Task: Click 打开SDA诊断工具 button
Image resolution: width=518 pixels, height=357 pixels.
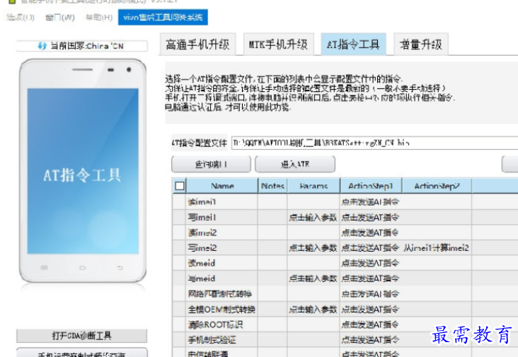Action: point(81,336)
